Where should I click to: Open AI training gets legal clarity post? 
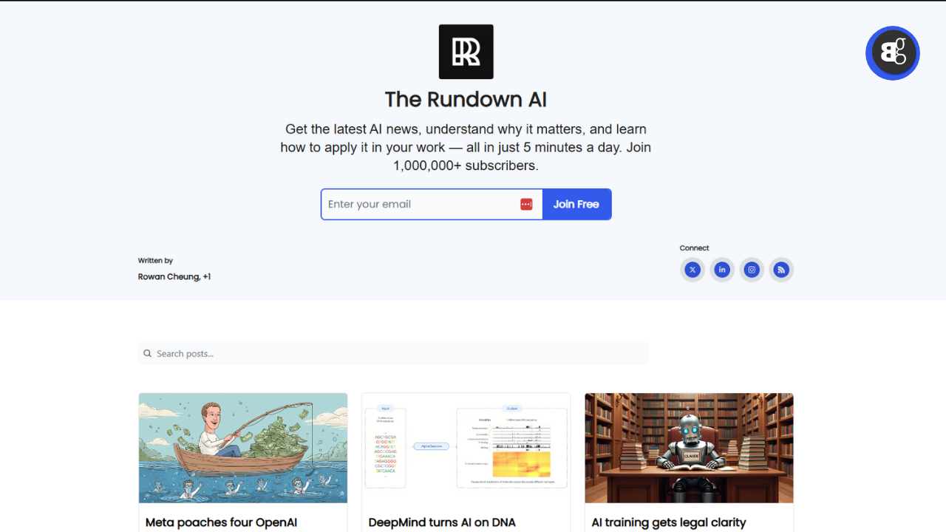tap(669, 522)
